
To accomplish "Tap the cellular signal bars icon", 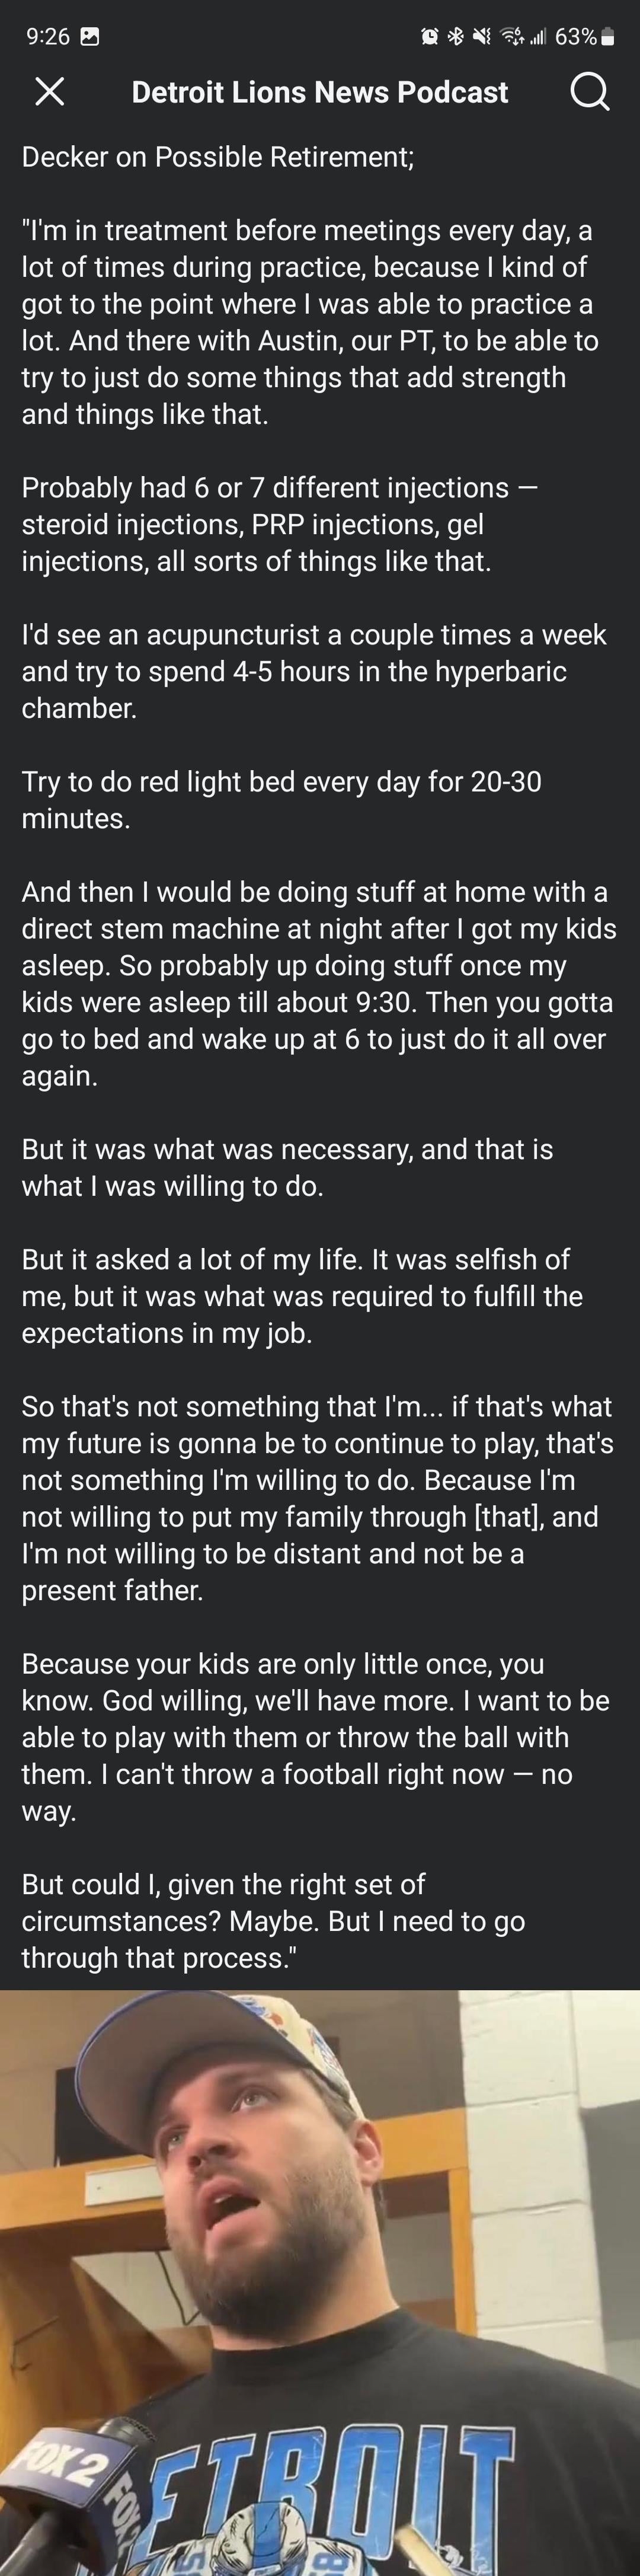I will [x=538, y=37].
